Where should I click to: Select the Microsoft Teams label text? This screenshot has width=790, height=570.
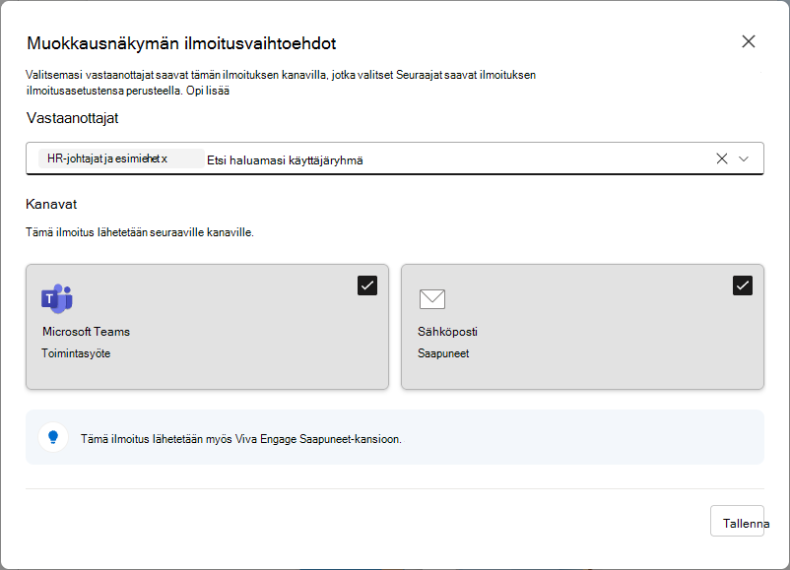click(x=86, y=332)
